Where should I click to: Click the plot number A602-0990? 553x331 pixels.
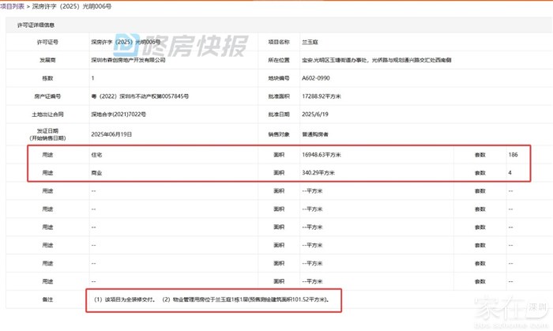click(x=318, y=78)
